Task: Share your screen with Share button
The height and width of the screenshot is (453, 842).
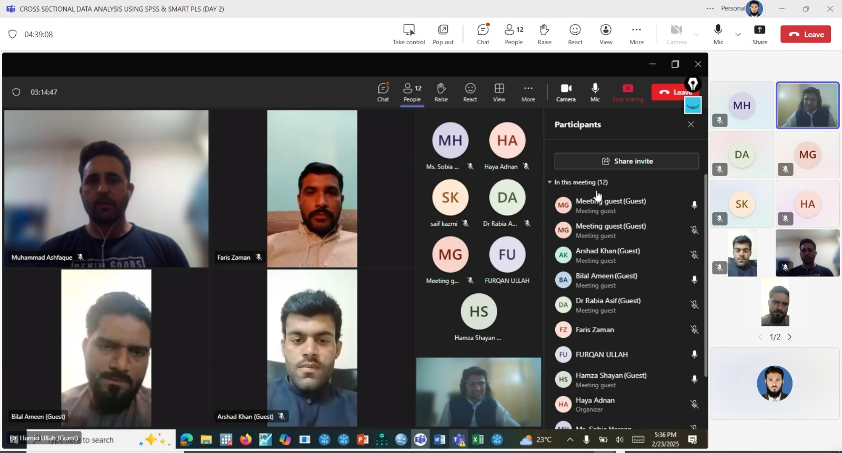Action: click(759, 34)
